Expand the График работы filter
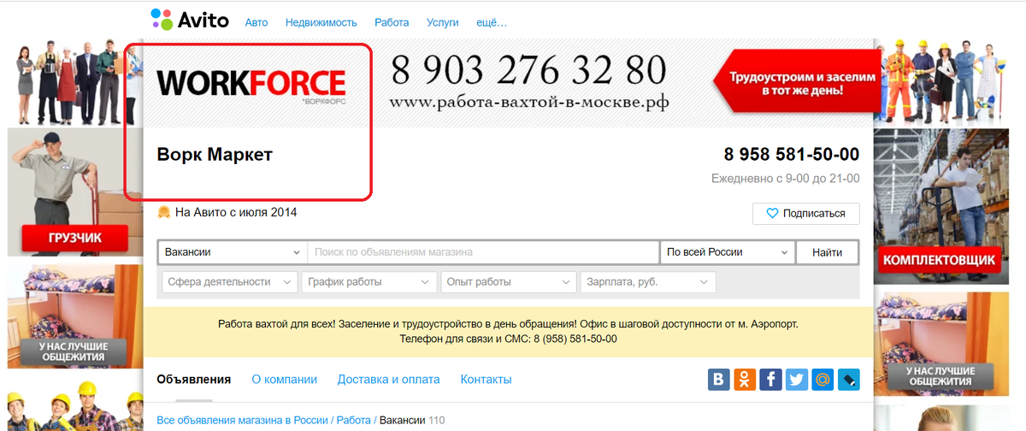This screenshot has height=431, width=1026. click(369, 282)
